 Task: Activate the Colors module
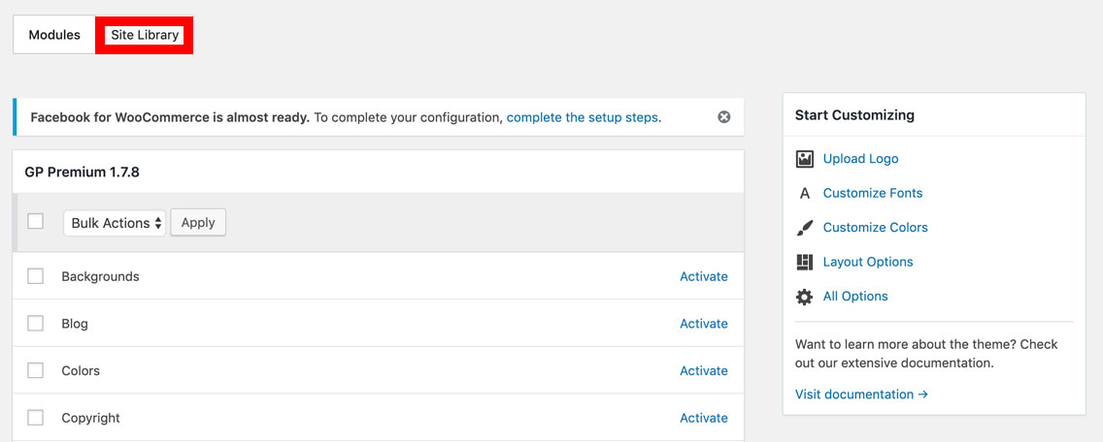(703, 371)
